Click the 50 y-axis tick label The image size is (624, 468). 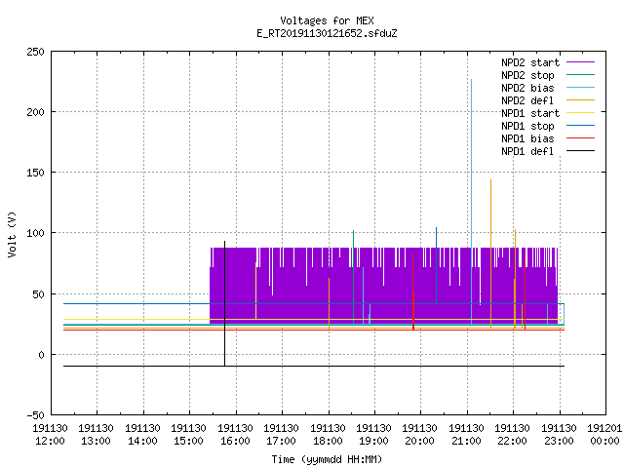coord(39,294)
